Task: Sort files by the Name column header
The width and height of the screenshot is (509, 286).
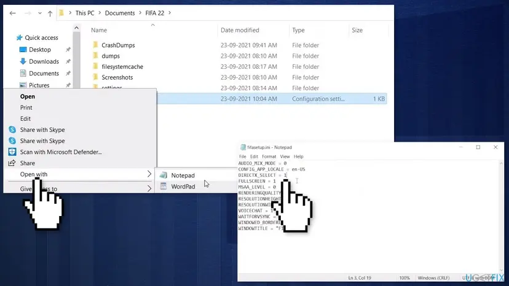Action: click(x=99, y=30)
